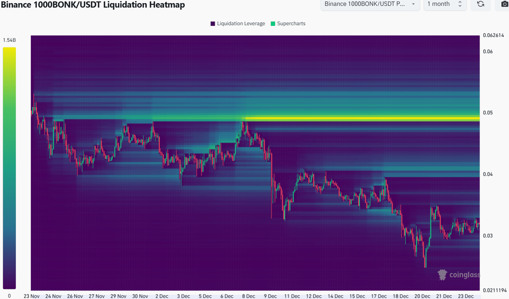This screenshot has height=299, width=509.
Task: Click the 29 Nov date label
Action: (x=118, y=296)
